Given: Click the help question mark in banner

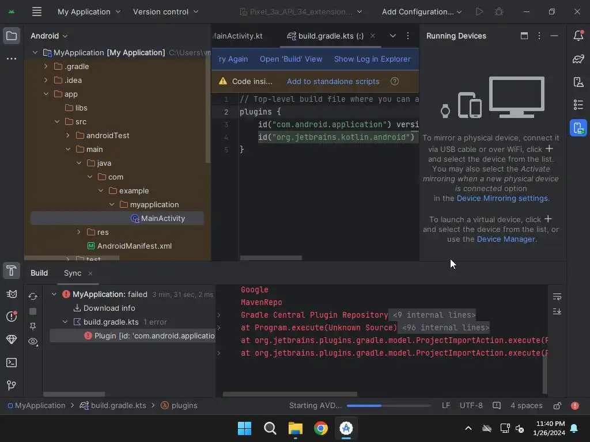Looking at the screenshot, I should (x=394, y=81).
